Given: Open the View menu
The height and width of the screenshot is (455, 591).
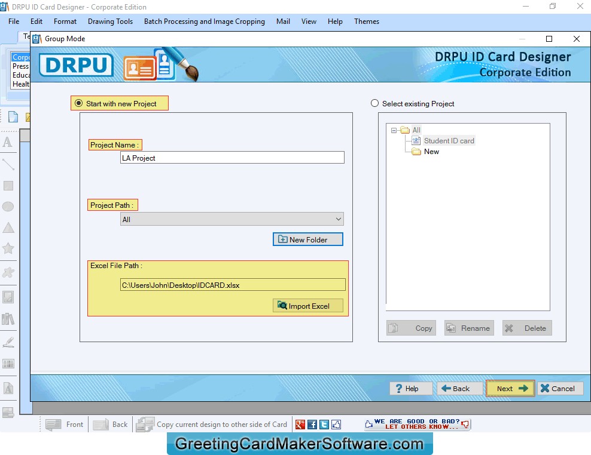Looking at the screenshot, I should click(309, 21).
